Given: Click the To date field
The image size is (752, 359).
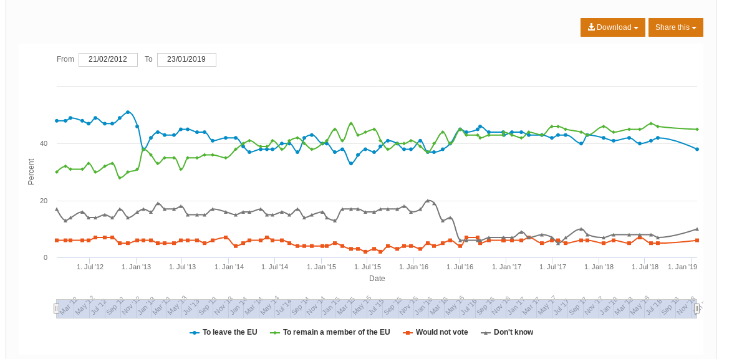Looking at the screenshot, I should point(186,60).
